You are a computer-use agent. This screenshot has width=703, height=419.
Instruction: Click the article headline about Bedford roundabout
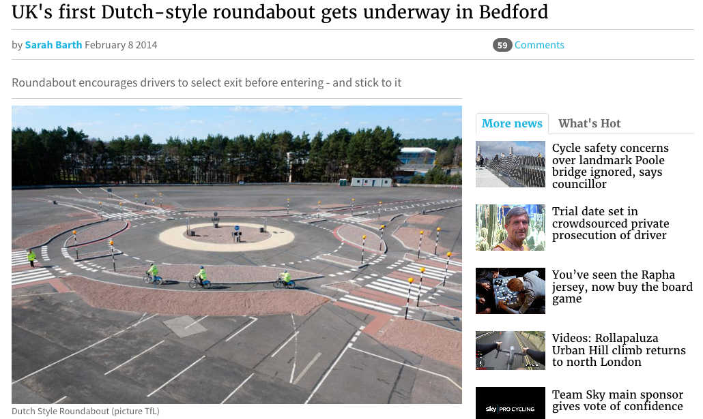click(280, 12)
